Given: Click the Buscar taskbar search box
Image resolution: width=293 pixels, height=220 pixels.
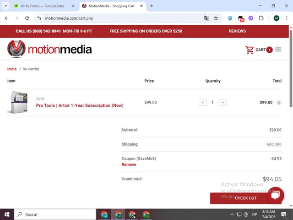Looking at the screenshot, I should (55, 214).
